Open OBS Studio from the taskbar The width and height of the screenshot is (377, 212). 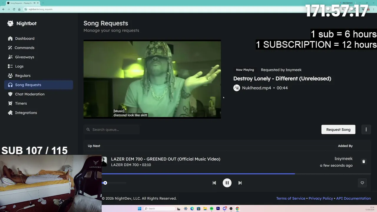tap(231, 209)
